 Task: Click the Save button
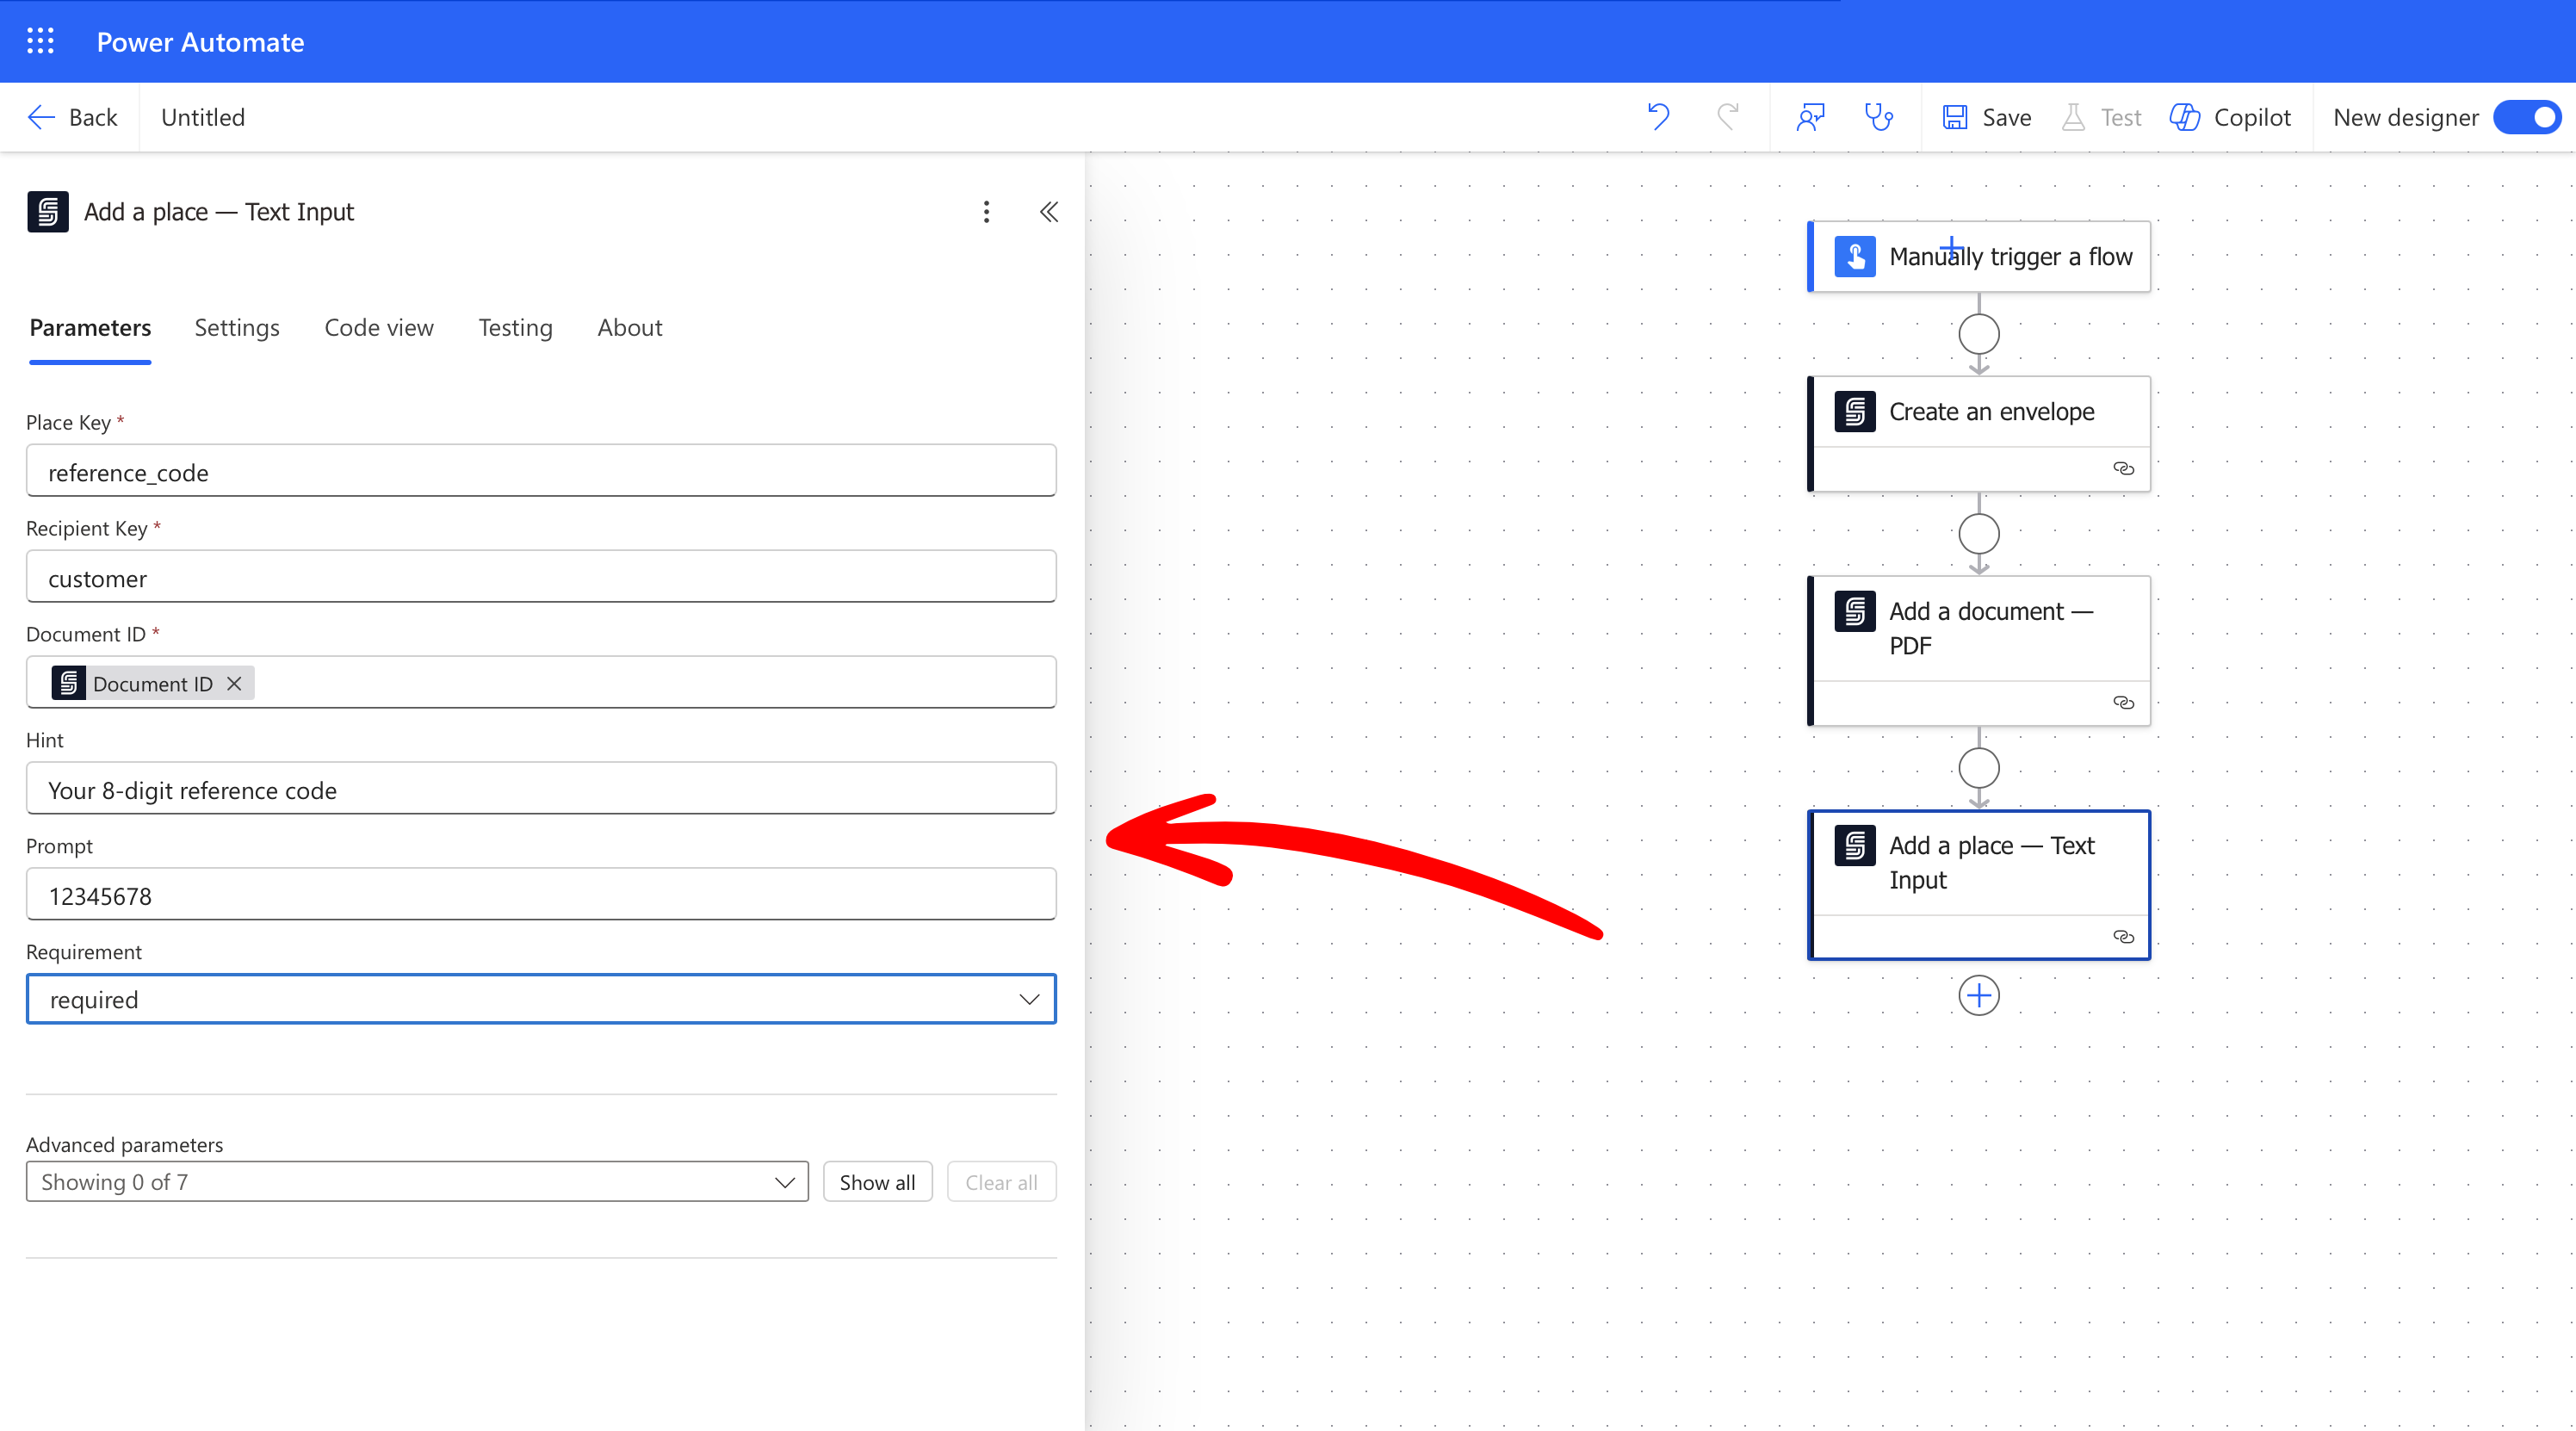[1986, 117]
